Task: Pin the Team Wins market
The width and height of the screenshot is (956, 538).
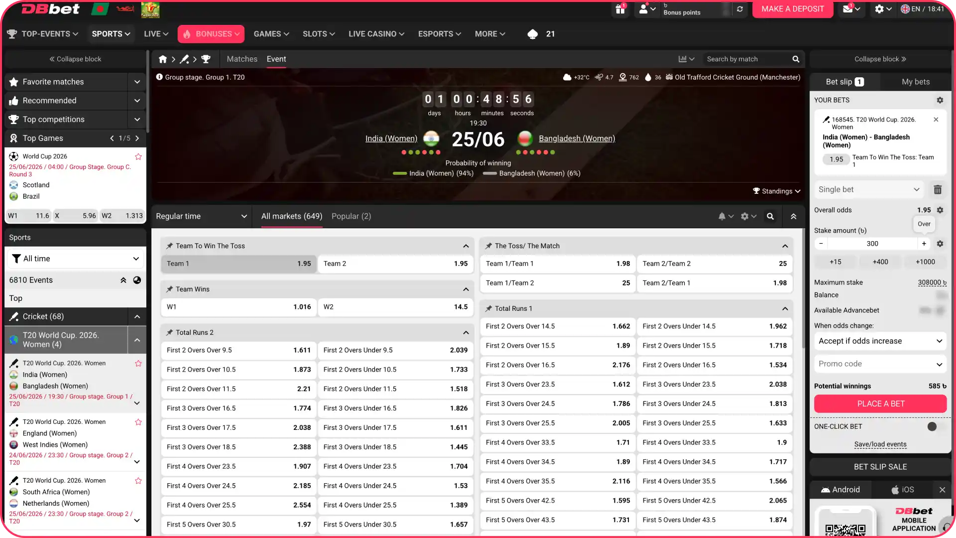Action: coord(169,289)
